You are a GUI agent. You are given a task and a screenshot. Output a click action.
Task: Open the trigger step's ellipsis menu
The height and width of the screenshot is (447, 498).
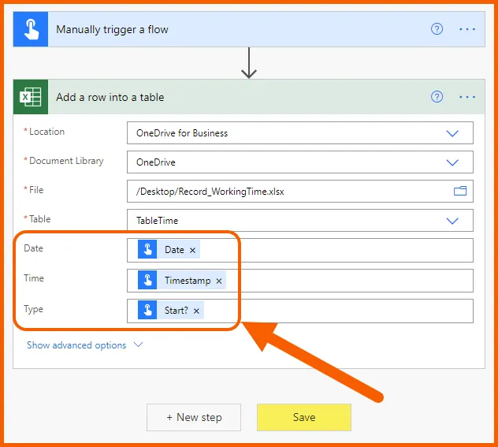coord(467,29)
